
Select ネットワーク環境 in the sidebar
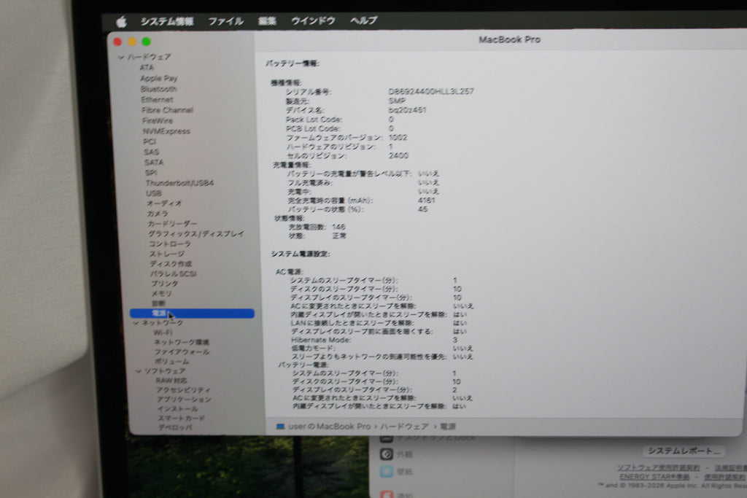click(181, 342)
